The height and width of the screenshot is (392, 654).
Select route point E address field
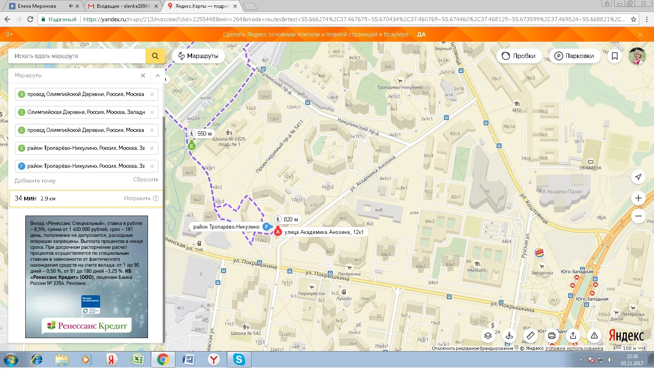tap(86, 148)
